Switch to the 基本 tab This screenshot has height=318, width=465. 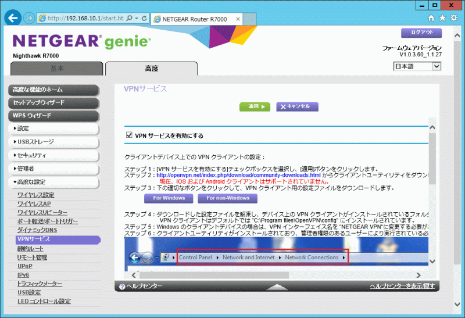click(x=56, y=69)
